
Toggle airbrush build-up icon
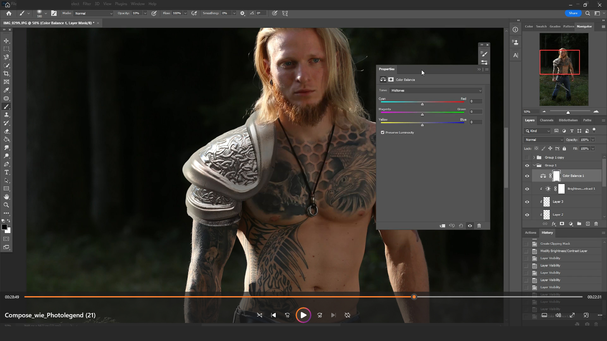(x=194, y=13)
